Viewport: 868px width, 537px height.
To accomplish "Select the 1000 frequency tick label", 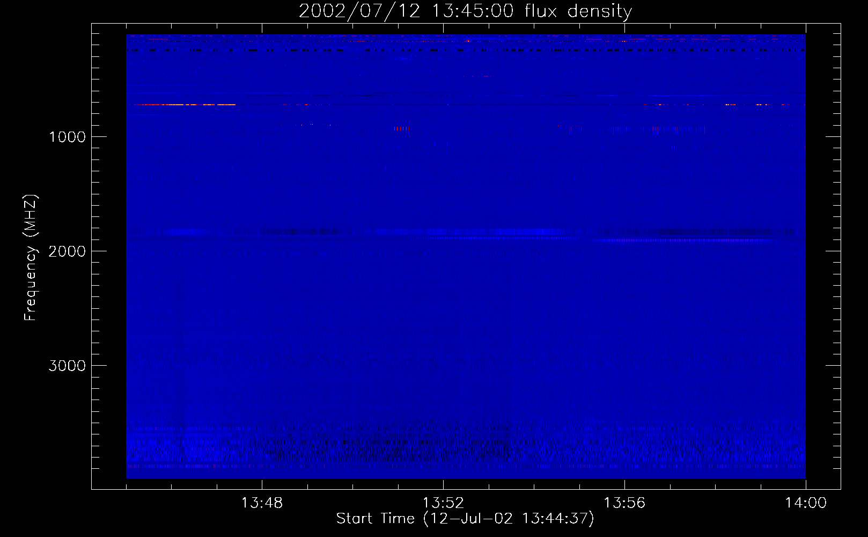I will click(x=67, y=136).
